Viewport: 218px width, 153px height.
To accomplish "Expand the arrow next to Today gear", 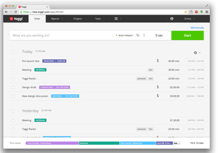I will (x=200, y=53).
